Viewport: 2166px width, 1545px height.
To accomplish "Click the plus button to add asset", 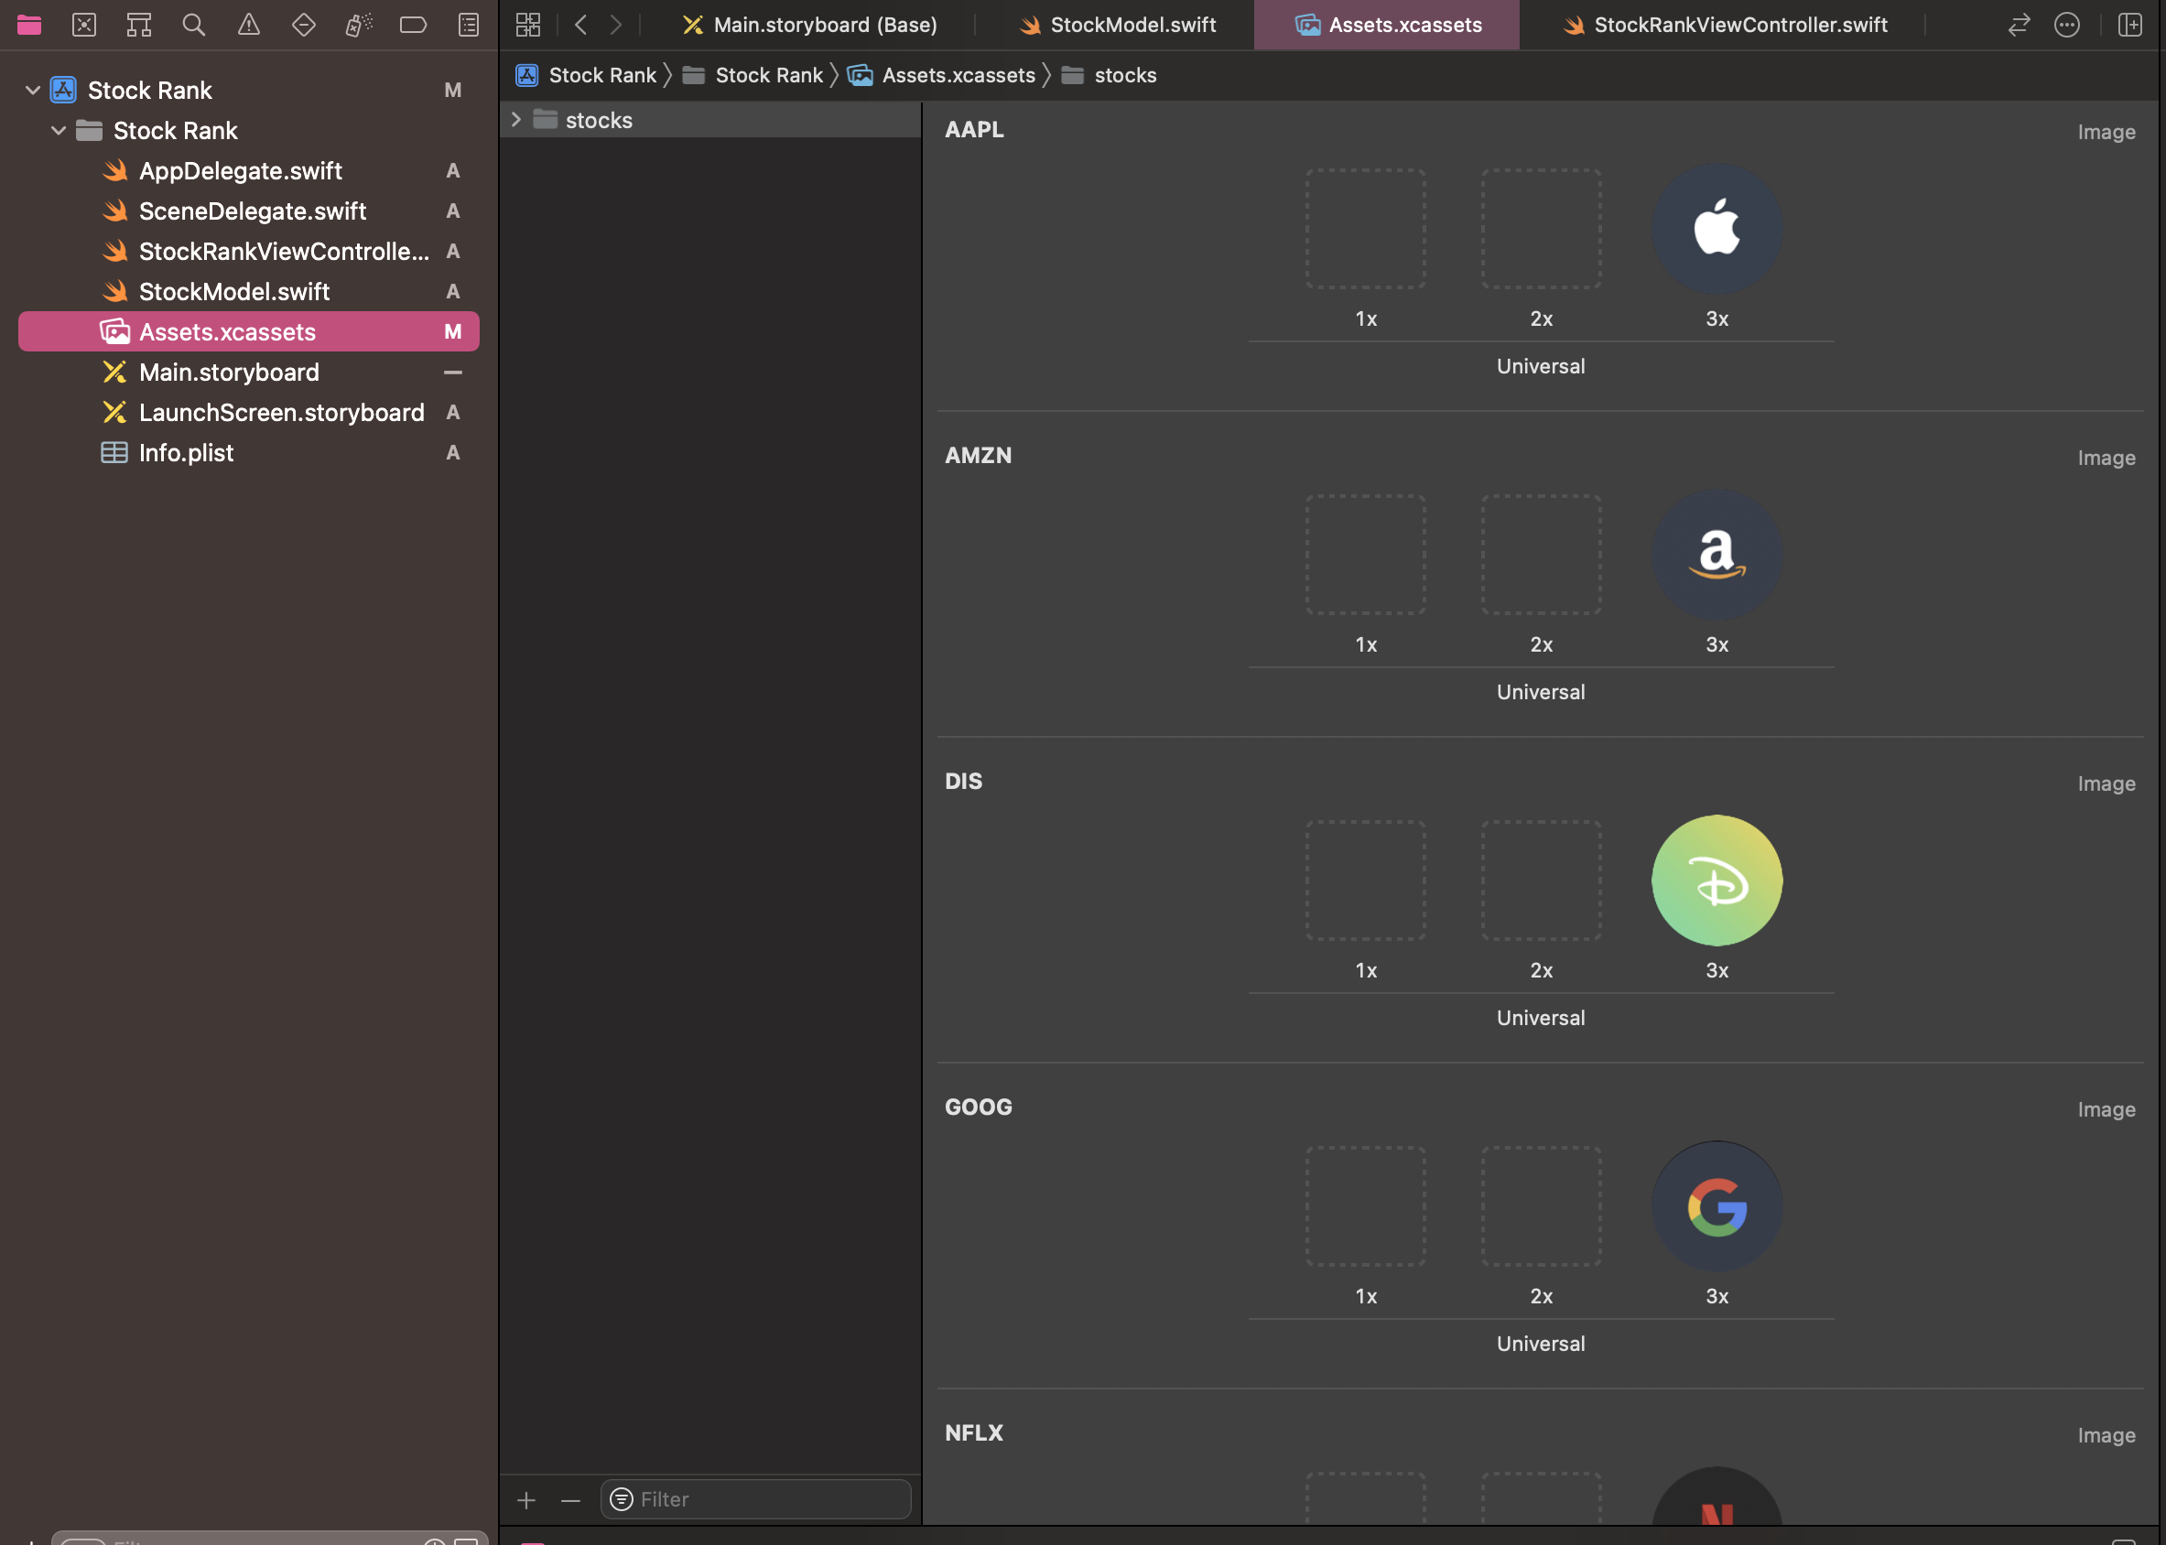I will pos(526,1500).
